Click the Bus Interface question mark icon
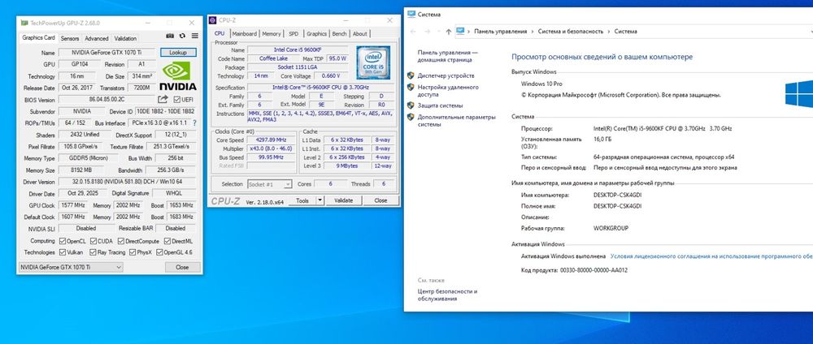 (195, 123)
